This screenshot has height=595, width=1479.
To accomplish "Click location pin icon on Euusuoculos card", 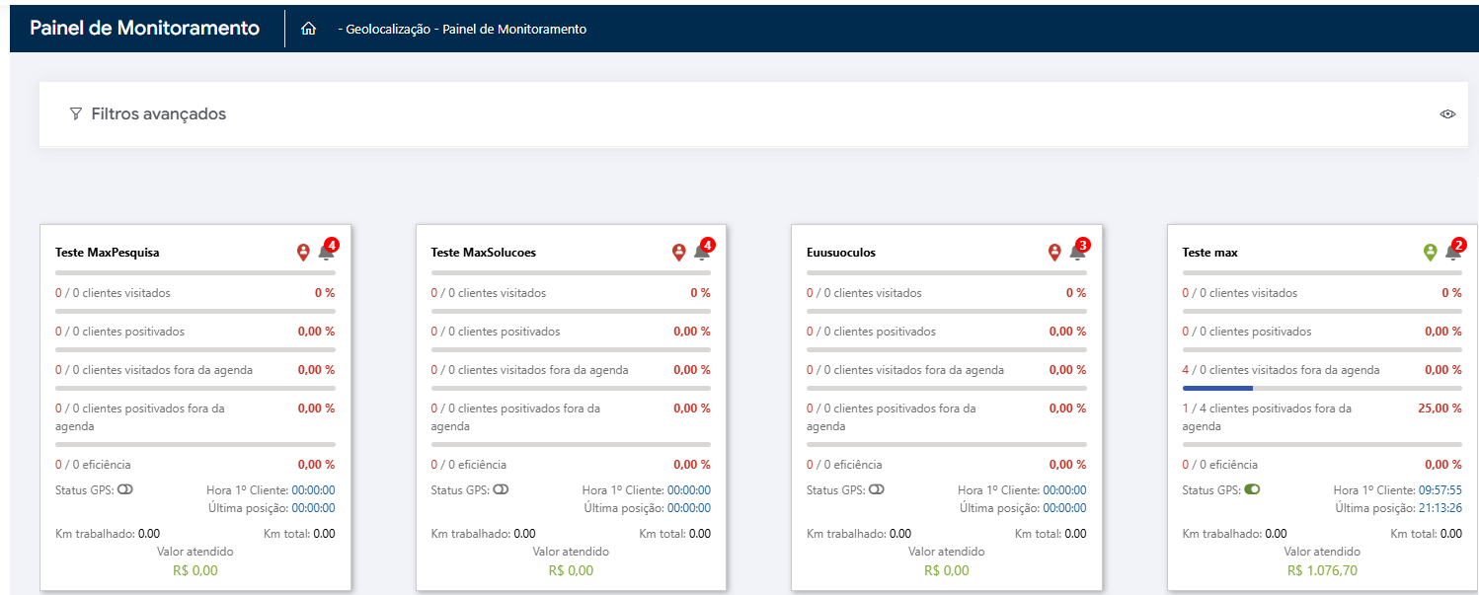I will (x=1054, y=253).
